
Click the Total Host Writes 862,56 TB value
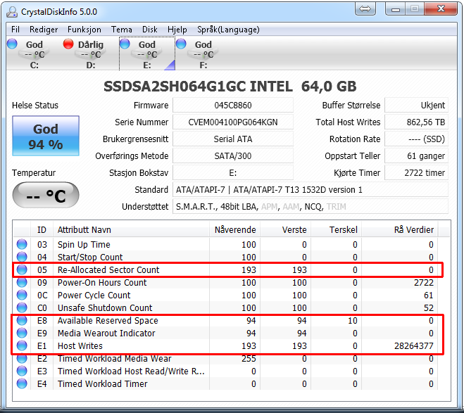(x=416, y=122)
